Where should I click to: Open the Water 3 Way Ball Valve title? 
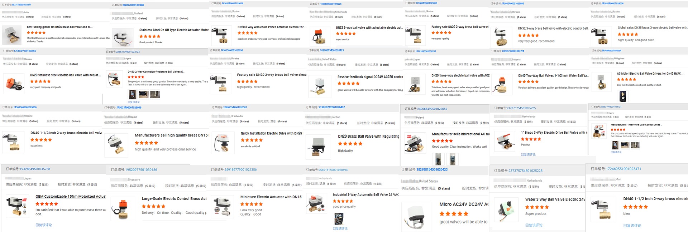555,199
